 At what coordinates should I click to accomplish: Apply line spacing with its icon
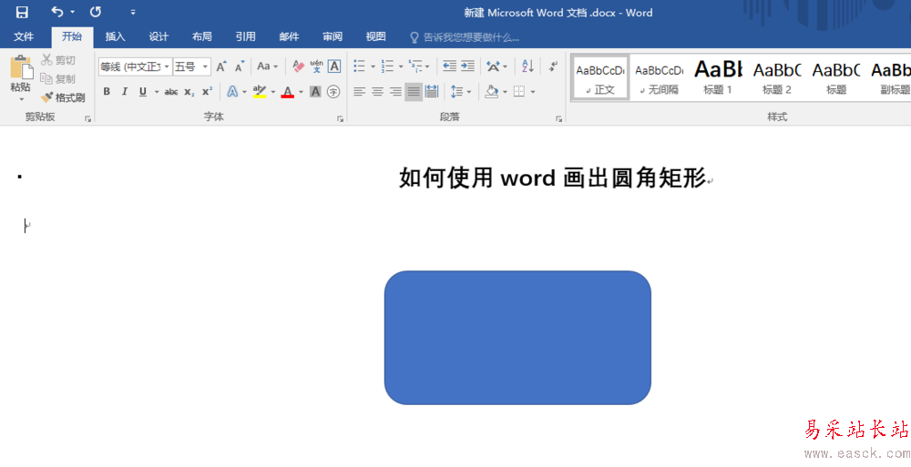[457, 92]
